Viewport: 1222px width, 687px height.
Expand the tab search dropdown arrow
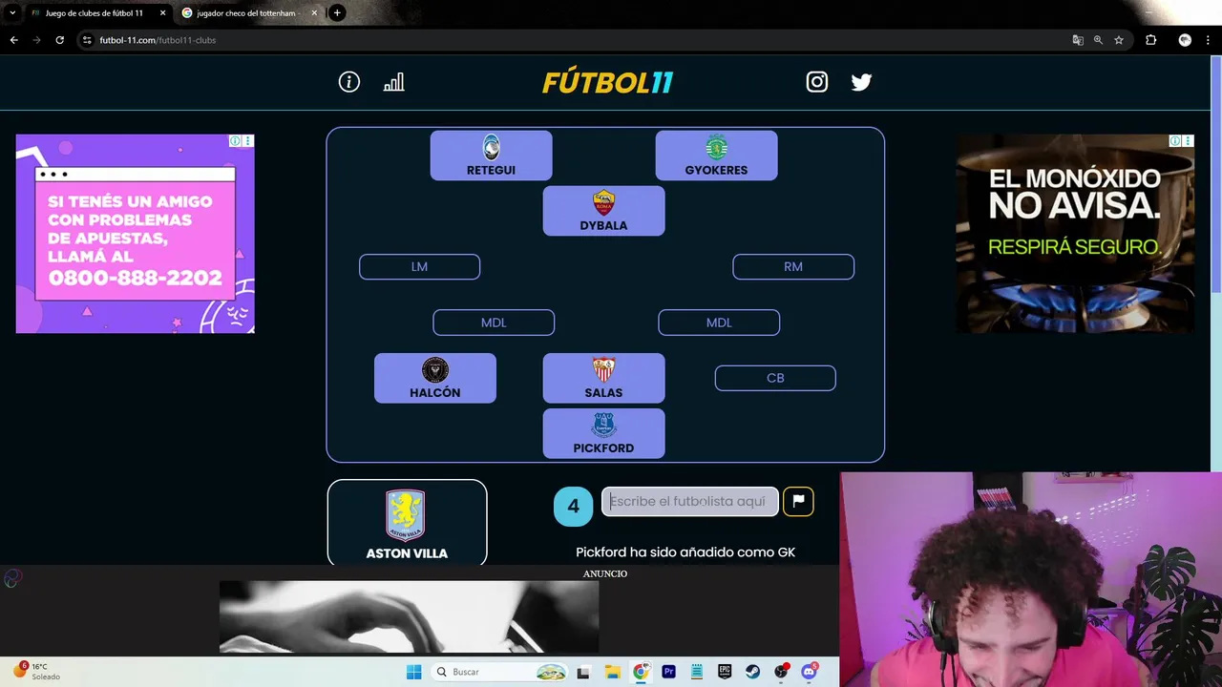(12, 13)
